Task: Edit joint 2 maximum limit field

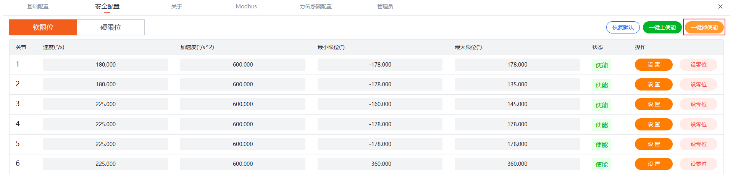Action: (517, 84)
